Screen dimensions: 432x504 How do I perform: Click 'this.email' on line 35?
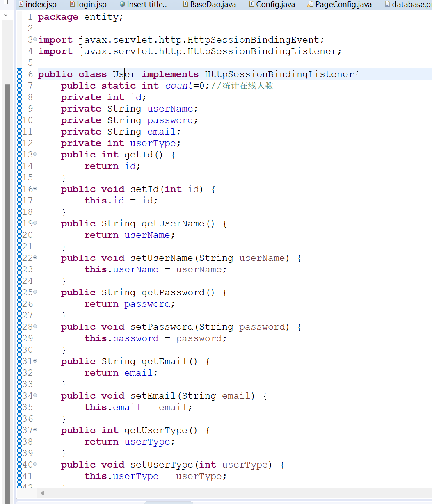113,407
